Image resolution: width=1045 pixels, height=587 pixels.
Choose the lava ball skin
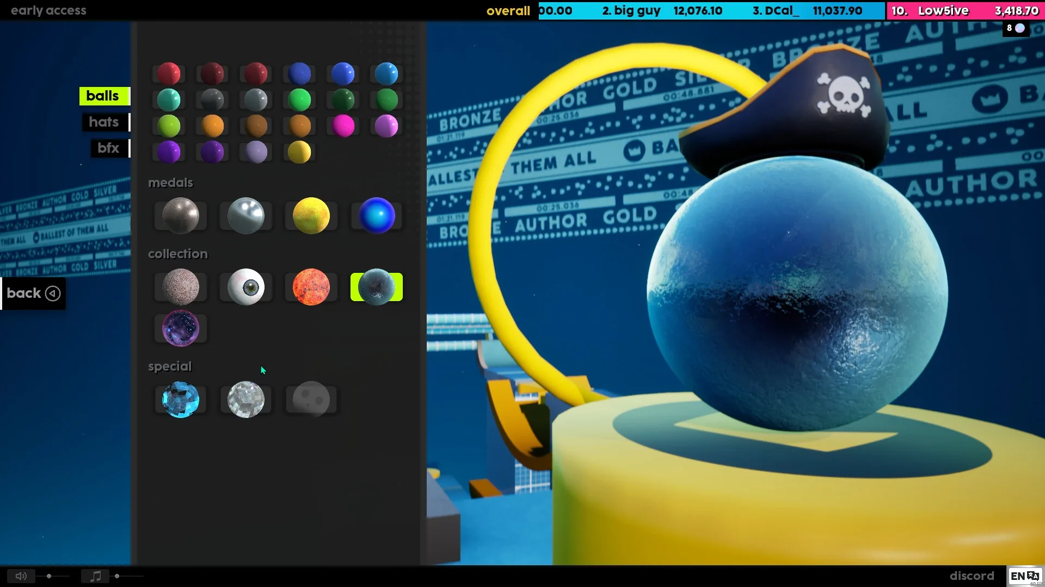[311, 287]
